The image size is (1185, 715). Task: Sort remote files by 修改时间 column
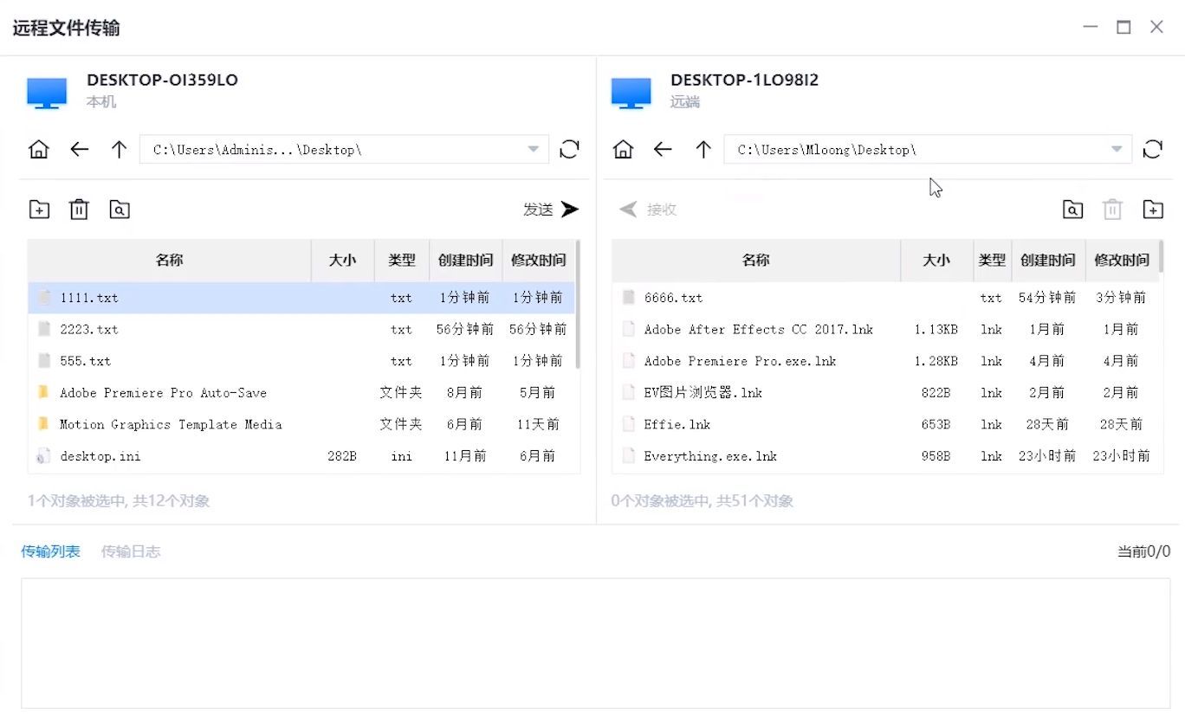1122,260
